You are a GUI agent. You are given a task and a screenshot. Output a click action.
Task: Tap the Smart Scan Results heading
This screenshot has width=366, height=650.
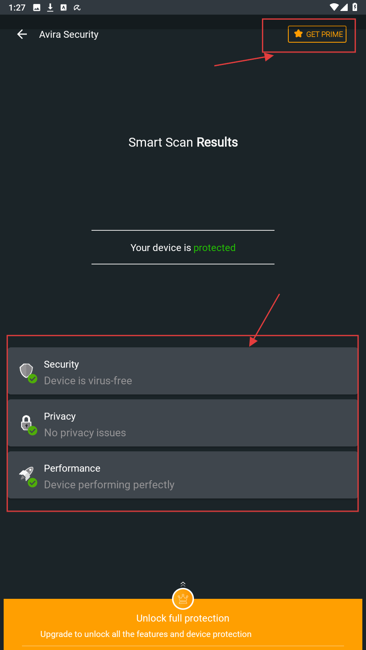183,142
